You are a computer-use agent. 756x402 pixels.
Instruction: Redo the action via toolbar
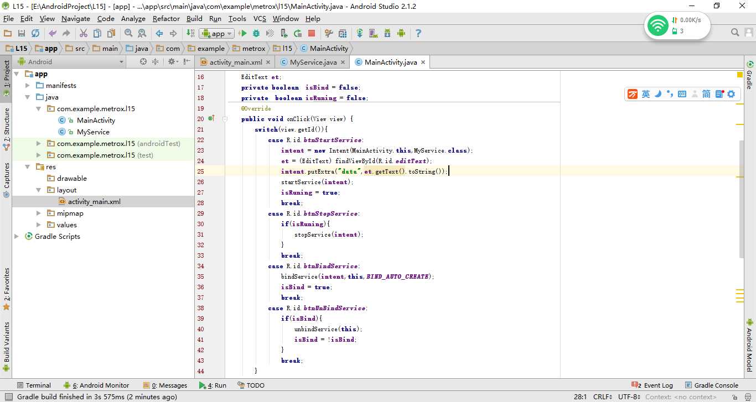click(x=66, y=33)
